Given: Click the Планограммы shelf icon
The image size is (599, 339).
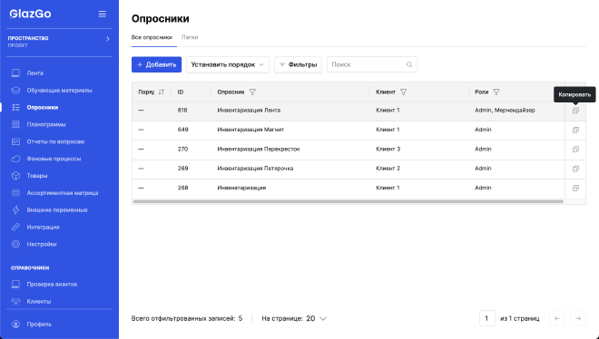Looking at the screenshot, I should coord(15,124).
